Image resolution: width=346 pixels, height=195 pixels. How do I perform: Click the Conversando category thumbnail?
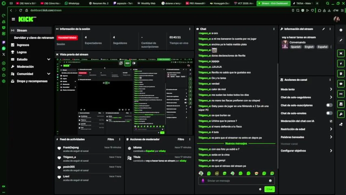(x=285, y=44)
